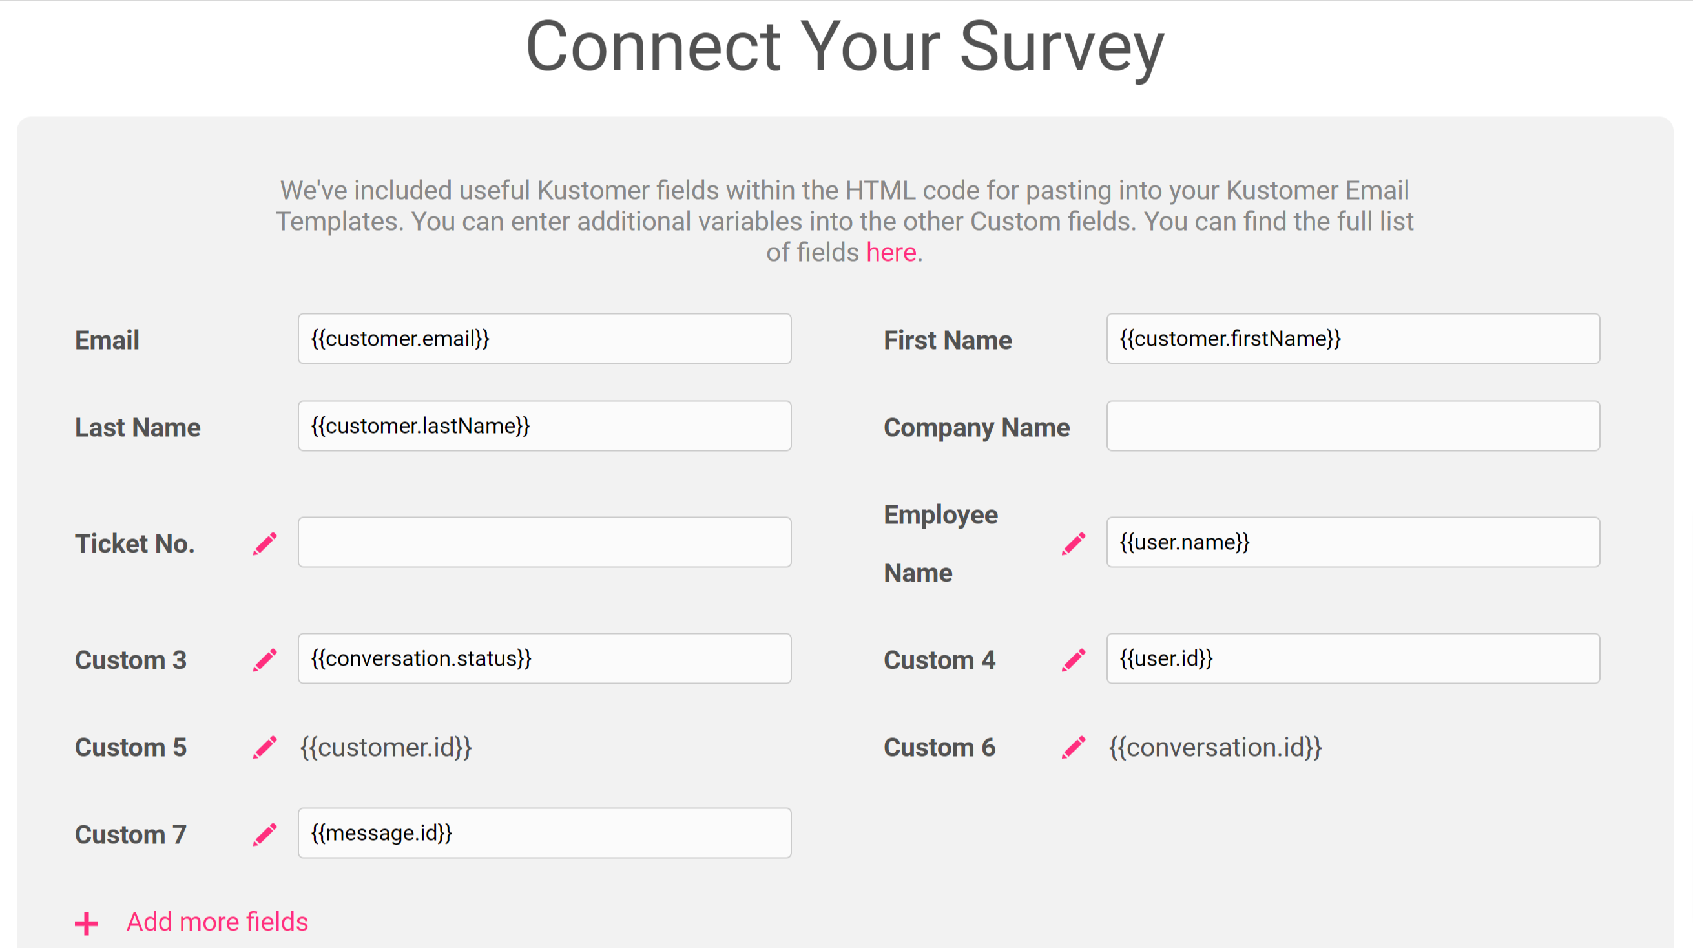Focus the Custom 7 message.id input
The width and height of the screenshot is (1693, 948).
544,833
